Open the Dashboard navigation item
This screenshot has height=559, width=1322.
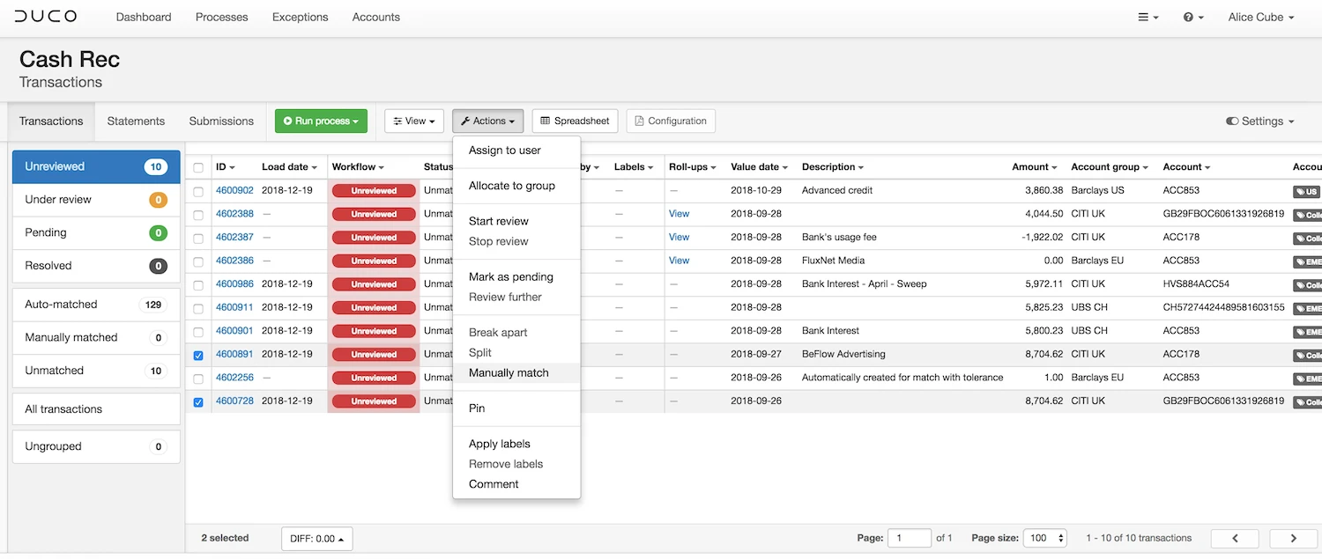[x=144, y=17]
